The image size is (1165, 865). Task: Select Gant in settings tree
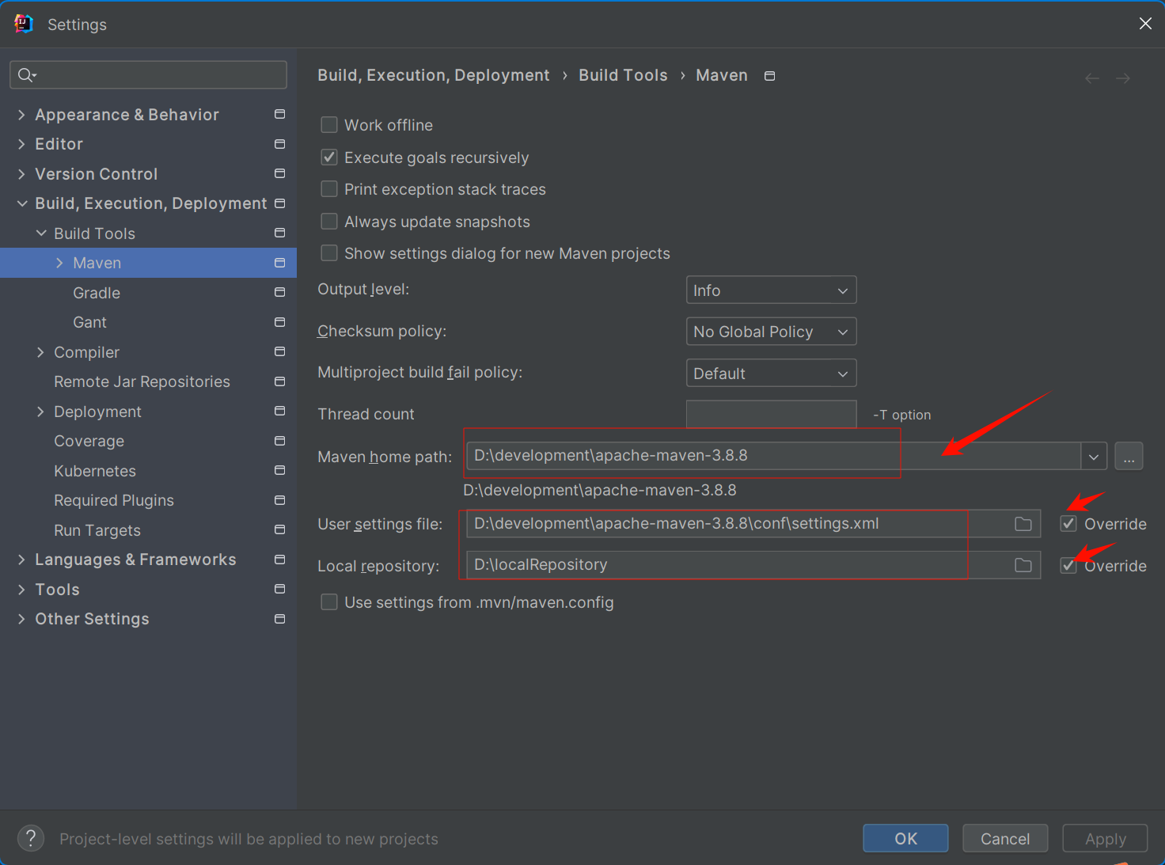pos(89,322)
